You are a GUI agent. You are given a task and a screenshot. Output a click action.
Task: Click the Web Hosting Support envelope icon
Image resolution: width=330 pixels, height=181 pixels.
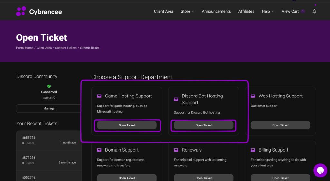point(253,96)
